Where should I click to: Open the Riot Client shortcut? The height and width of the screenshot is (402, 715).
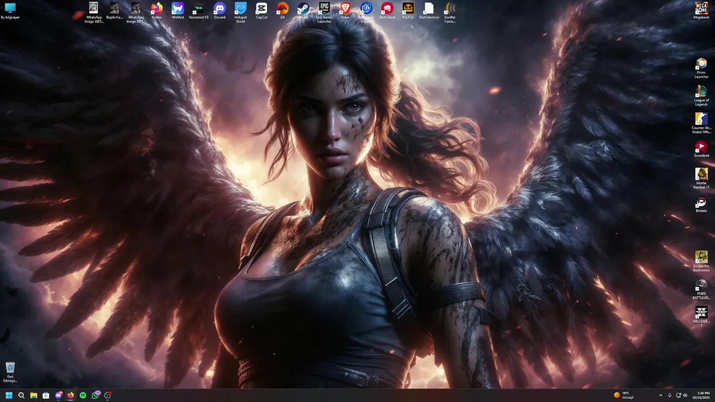pyautogui.click(x=387, y=11)
